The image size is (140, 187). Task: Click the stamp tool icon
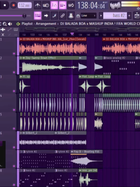[71, 16]
